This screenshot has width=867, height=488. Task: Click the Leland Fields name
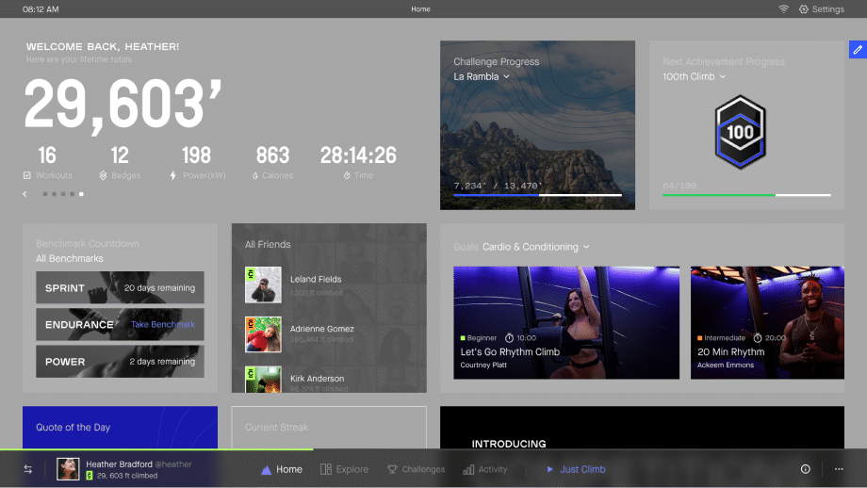316,280
